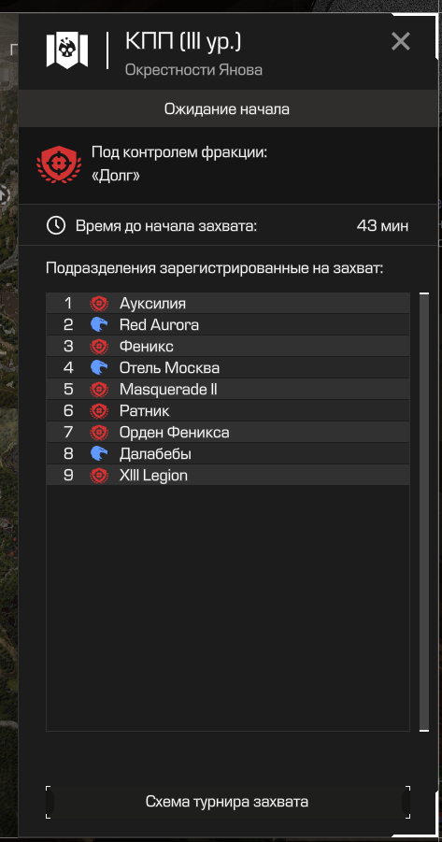This screenshot has width=442, height=842.
Task: Click the Долг icon next to Ауксилия
Action: (x=99, y=304)
